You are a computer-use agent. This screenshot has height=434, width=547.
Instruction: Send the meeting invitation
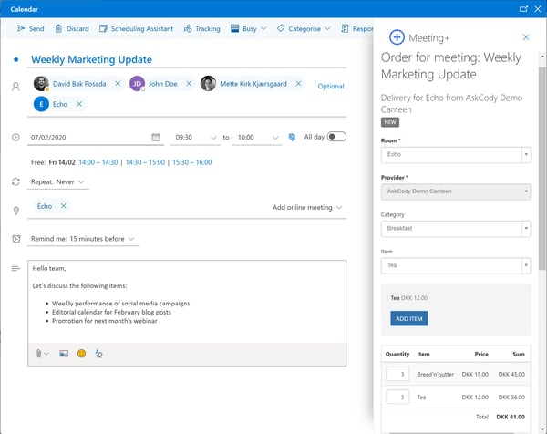click(x=31, y=28)
